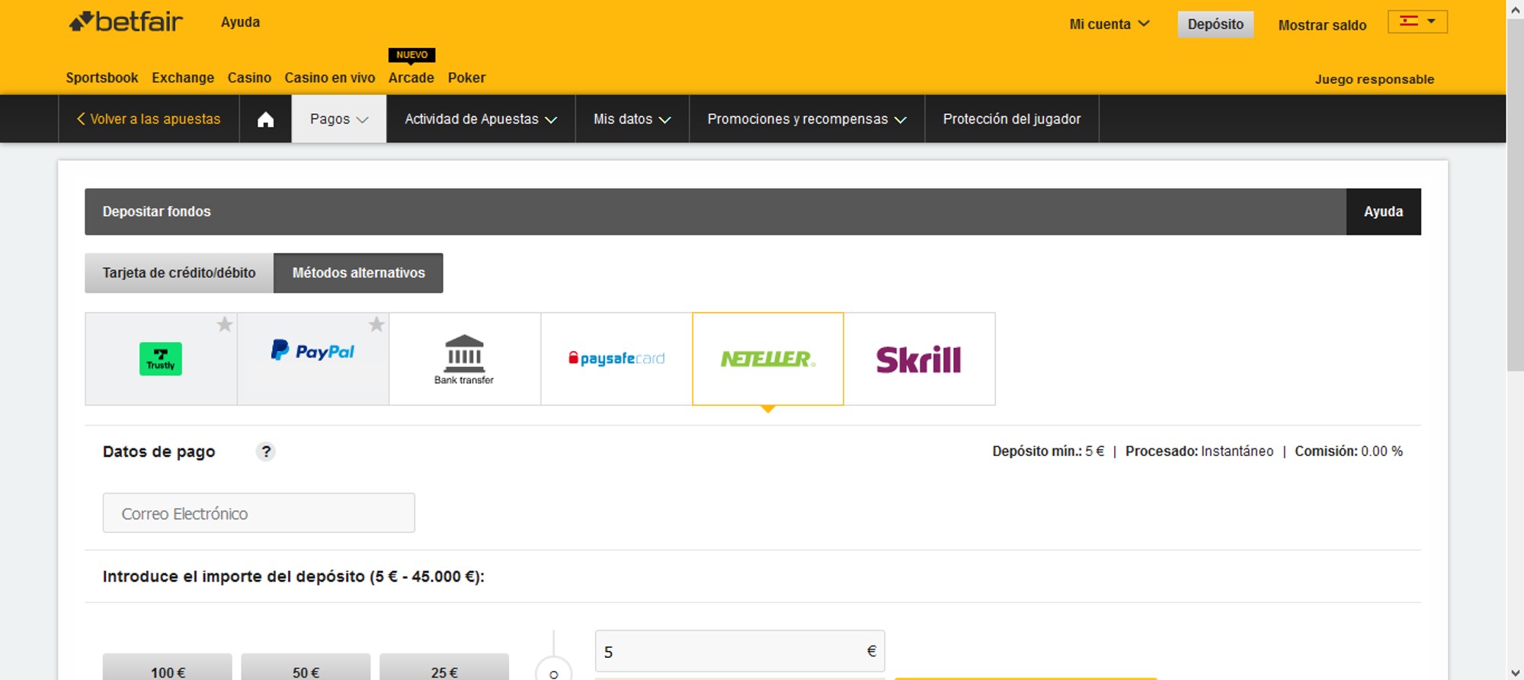Viewport: 1524px width, 680px height.
Task: Select Skrill payment method
Action: [920, 359]
